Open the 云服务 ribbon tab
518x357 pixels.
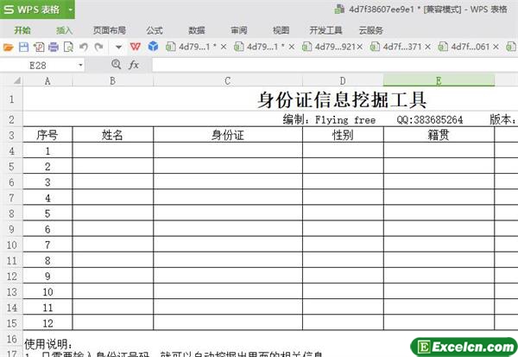(370, 30)
